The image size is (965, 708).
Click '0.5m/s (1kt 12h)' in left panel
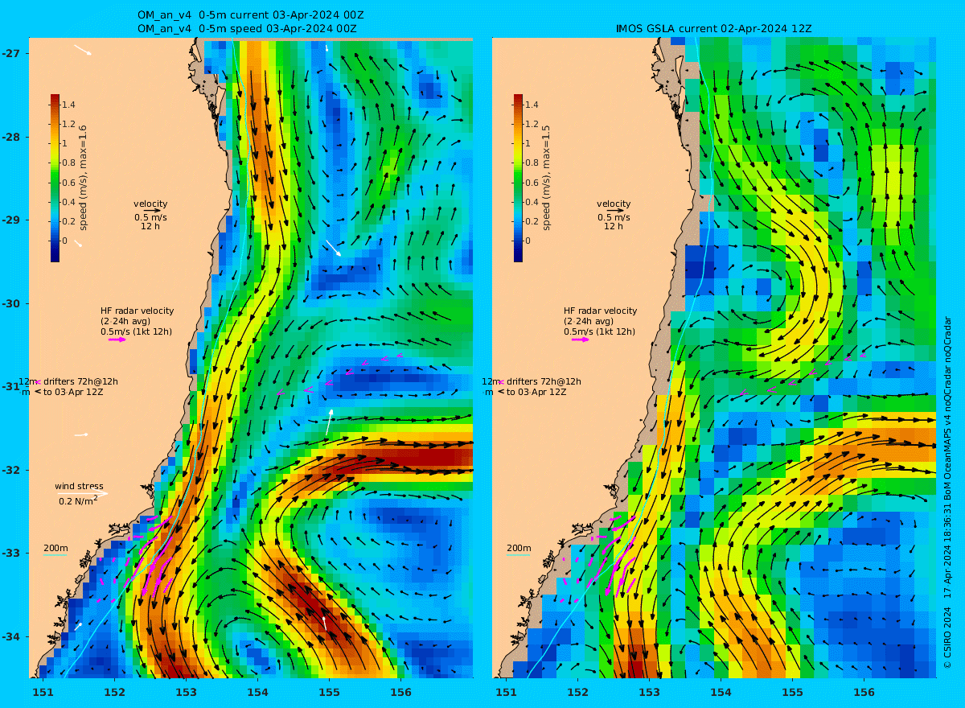137,331
